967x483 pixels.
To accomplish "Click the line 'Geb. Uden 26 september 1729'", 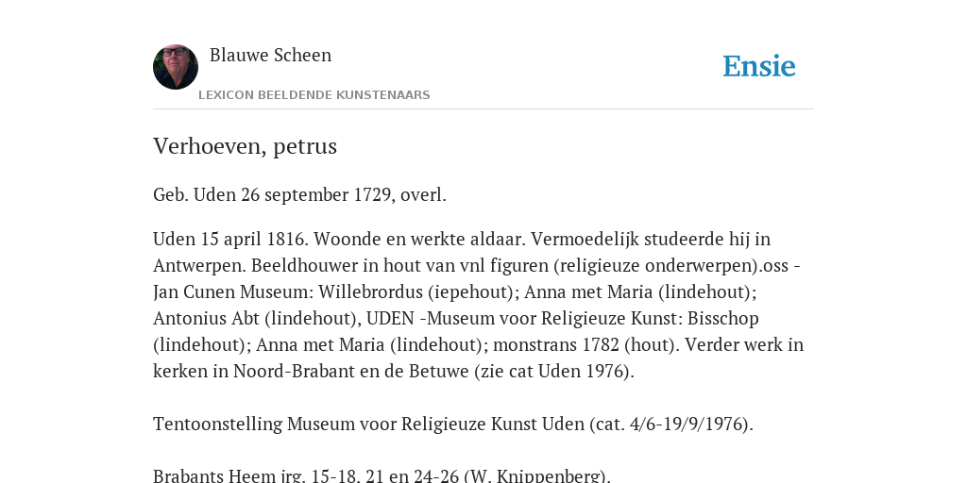I will (x=271, y=194).
